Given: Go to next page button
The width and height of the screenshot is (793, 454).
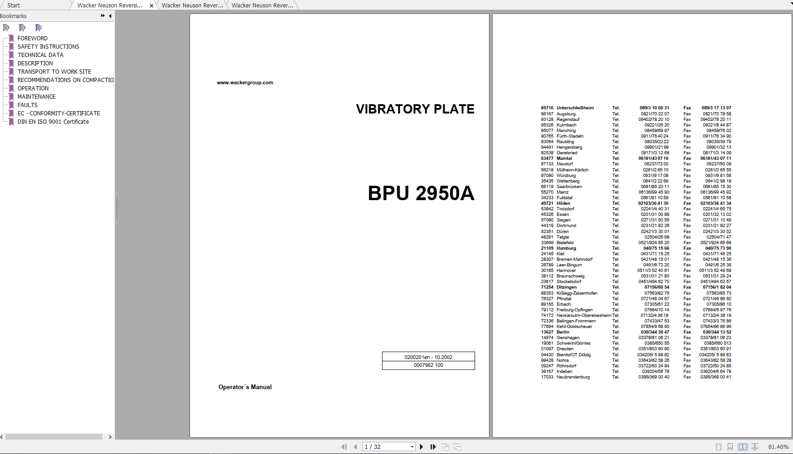Looking at the screenshot, I should tap(421, 447).
